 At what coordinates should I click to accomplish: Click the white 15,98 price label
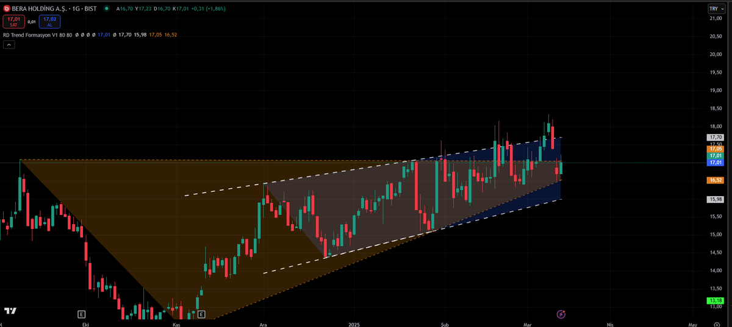pos(715,199)
